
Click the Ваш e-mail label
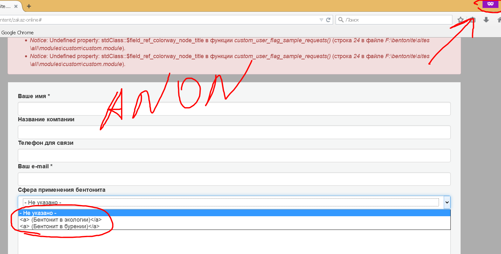tap(35, 166)
